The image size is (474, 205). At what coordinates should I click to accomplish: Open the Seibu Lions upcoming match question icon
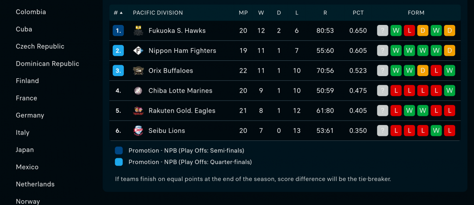(x=382, y=131)
